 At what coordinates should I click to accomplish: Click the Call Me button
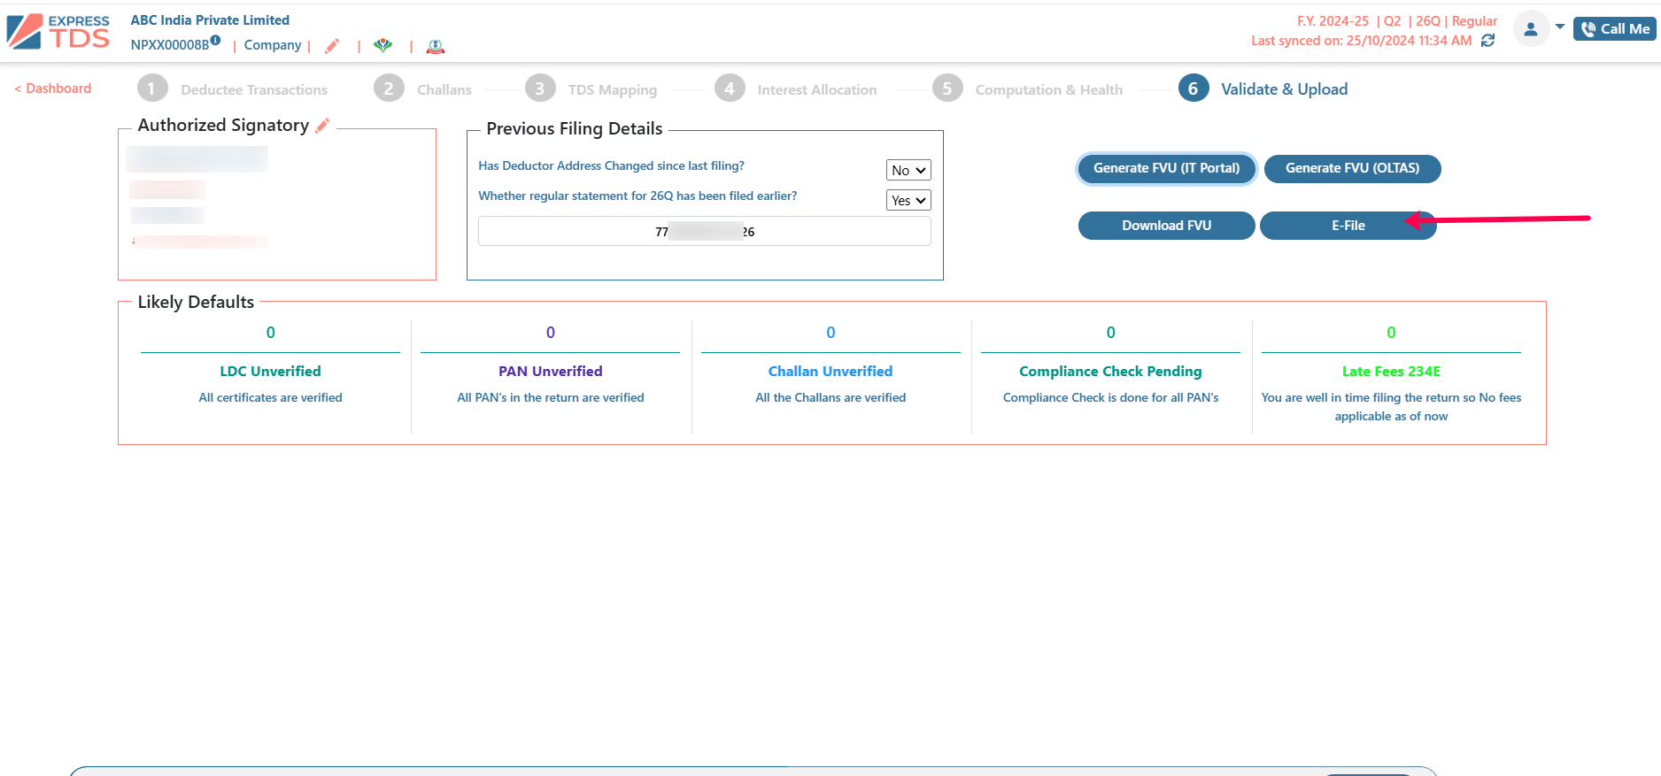tap(1614, 29)
